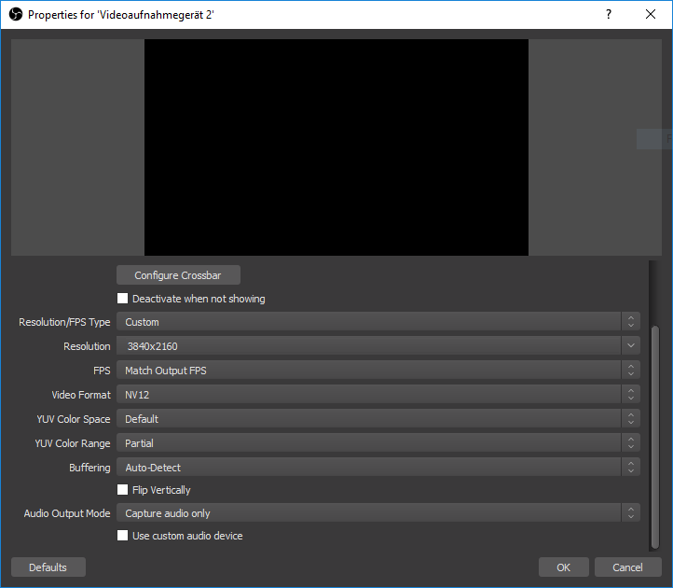This screenshot has width=673, height=588.
Task: Click the Audio Output Mode label
Action: point(67,513)
